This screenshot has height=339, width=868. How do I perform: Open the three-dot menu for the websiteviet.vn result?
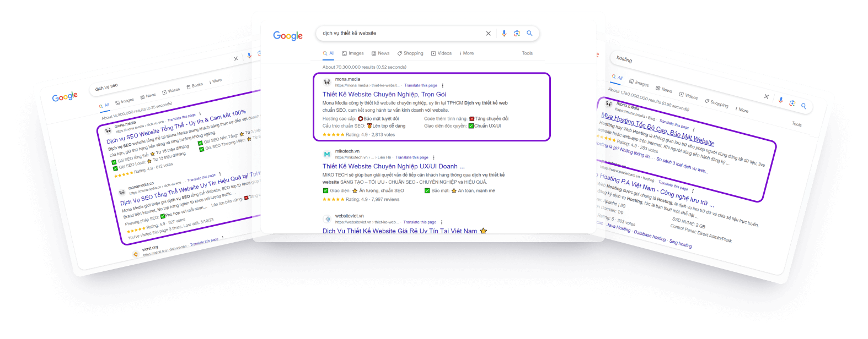[x=442, y=222]
